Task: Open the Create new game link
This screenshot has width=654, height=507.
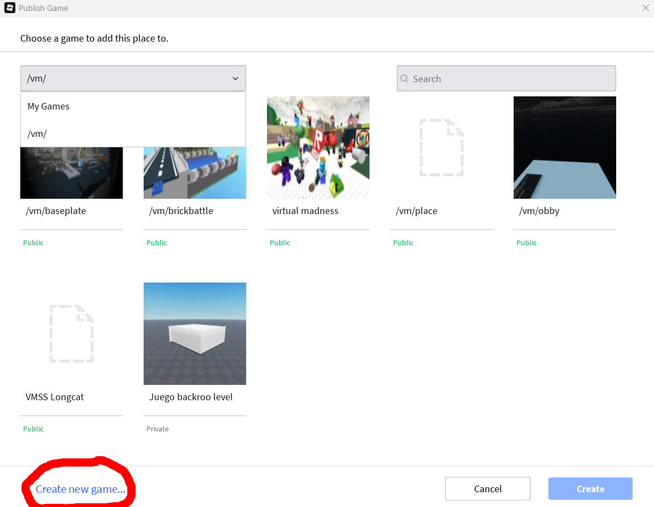Action: click(81, 489)
